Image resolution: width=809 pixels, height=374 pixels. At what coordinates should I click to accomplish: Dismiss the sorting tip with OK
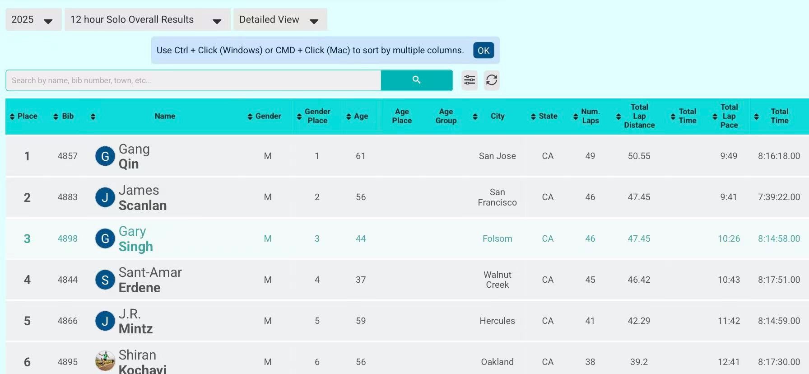pos(483,50)
